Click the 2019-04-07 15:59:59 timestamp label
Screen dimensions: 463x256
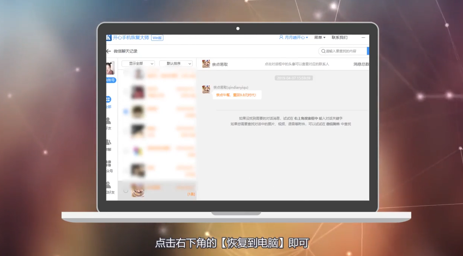tap(294, 78)
